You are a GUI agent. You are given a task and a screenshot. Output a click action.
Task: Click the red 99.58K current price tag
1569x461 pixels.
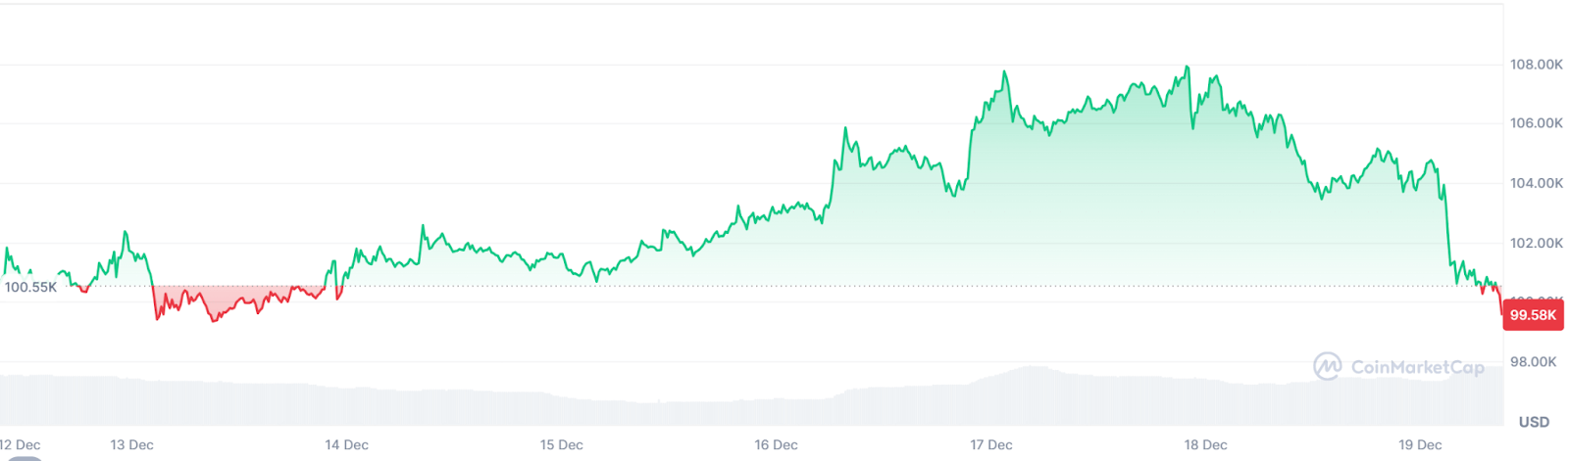click(1533, 315)
